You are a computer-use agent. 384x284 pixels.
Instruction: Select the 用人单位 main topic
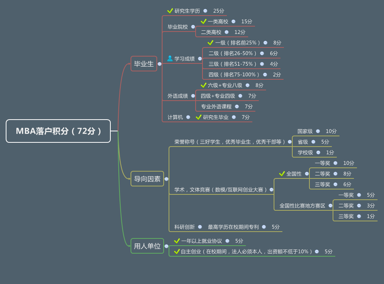click(x=147, y=246)
